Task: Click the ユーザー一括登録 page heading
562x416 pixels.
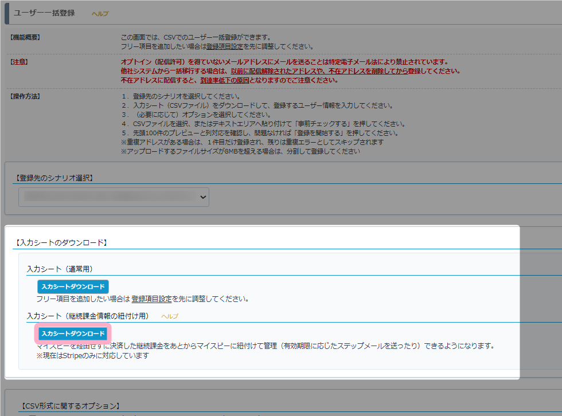Action: pos(44,13)
